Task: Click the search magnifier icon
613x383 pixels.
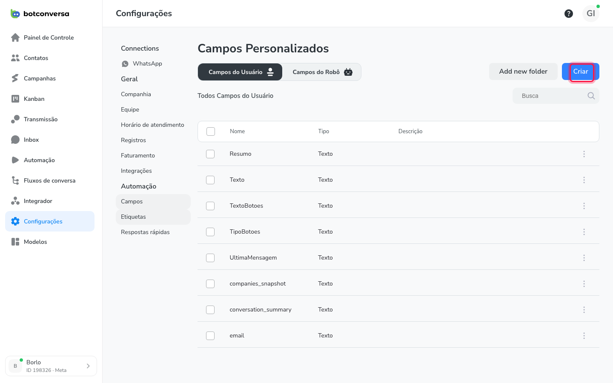Action: (591, 96)
